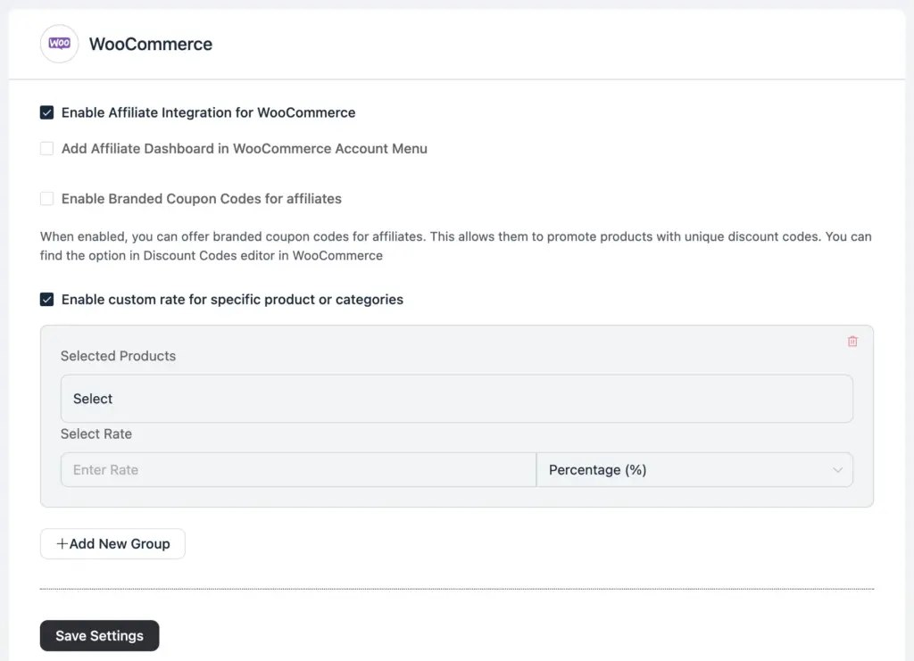The image size is (914, 661).
Task: Click the Selected Products label
Action: click(x=119, y=356)
